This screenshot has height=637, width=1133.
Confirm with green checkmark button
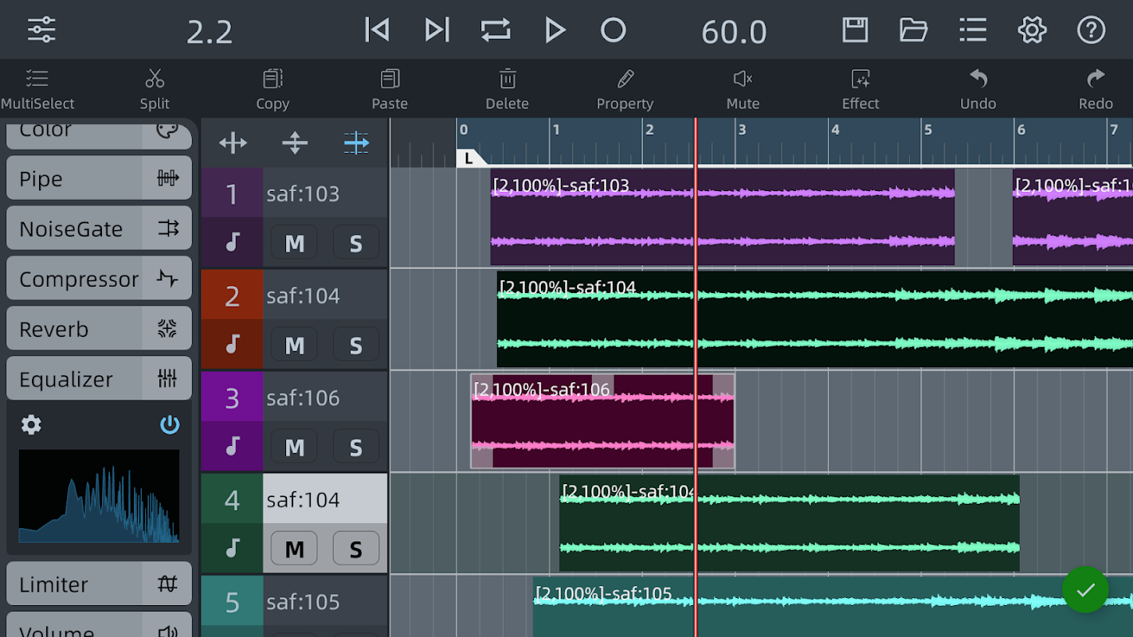pos(1085,590)
